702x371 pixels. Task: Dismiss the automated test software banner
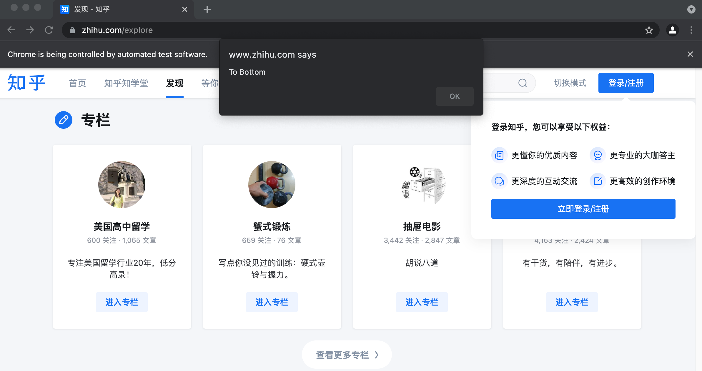coord(690,54)
